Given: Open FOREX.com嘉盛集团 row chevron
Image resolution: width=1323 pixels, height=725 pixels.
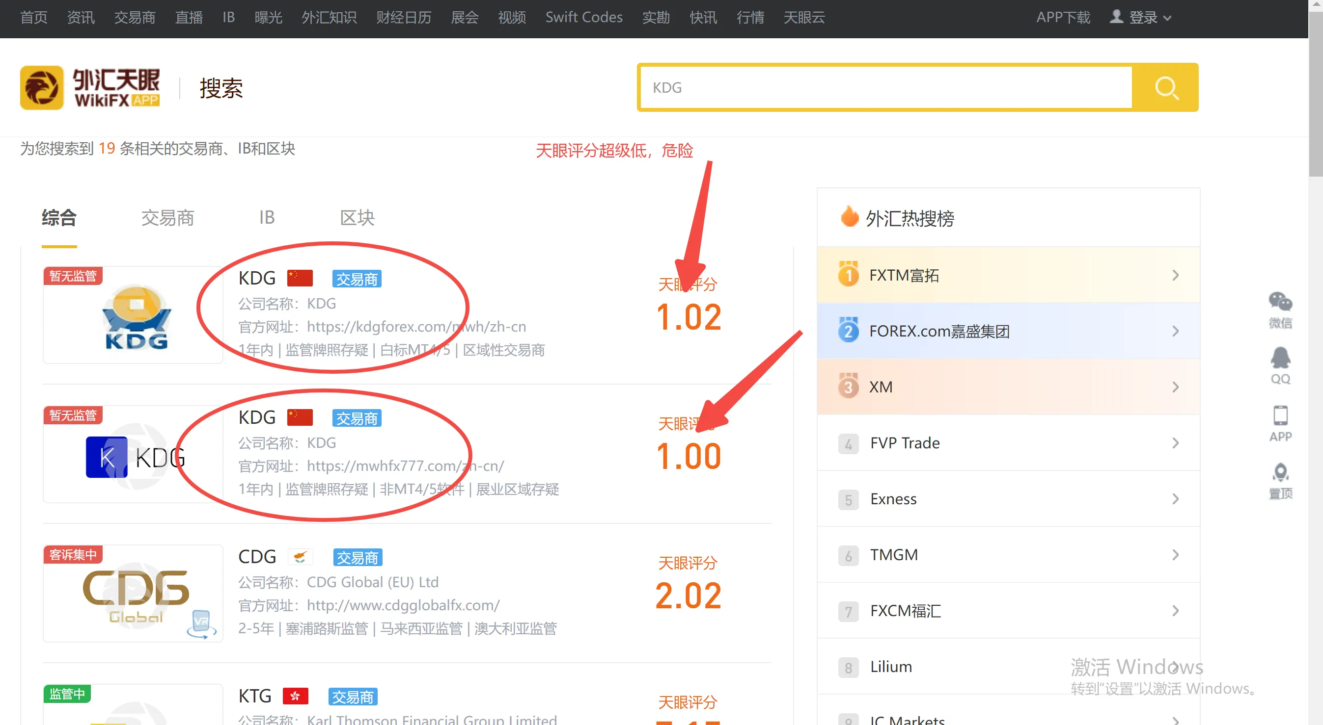Looking at the screenshot, I should pos(1175,331).
